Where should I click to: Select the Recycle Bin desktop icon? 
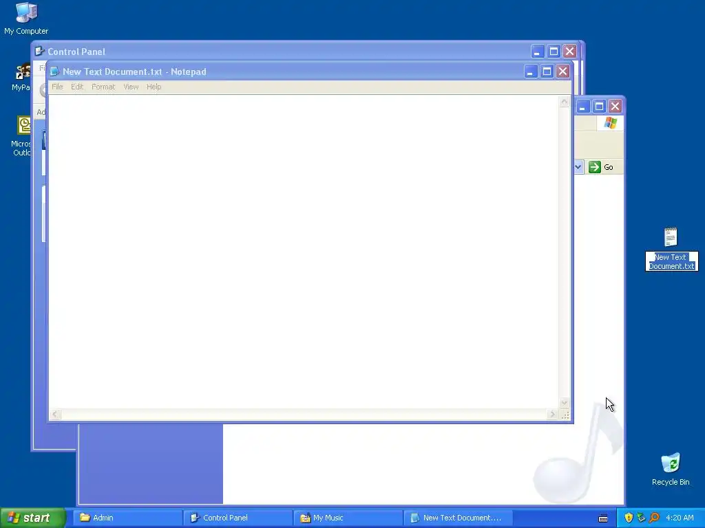point(671,469)
